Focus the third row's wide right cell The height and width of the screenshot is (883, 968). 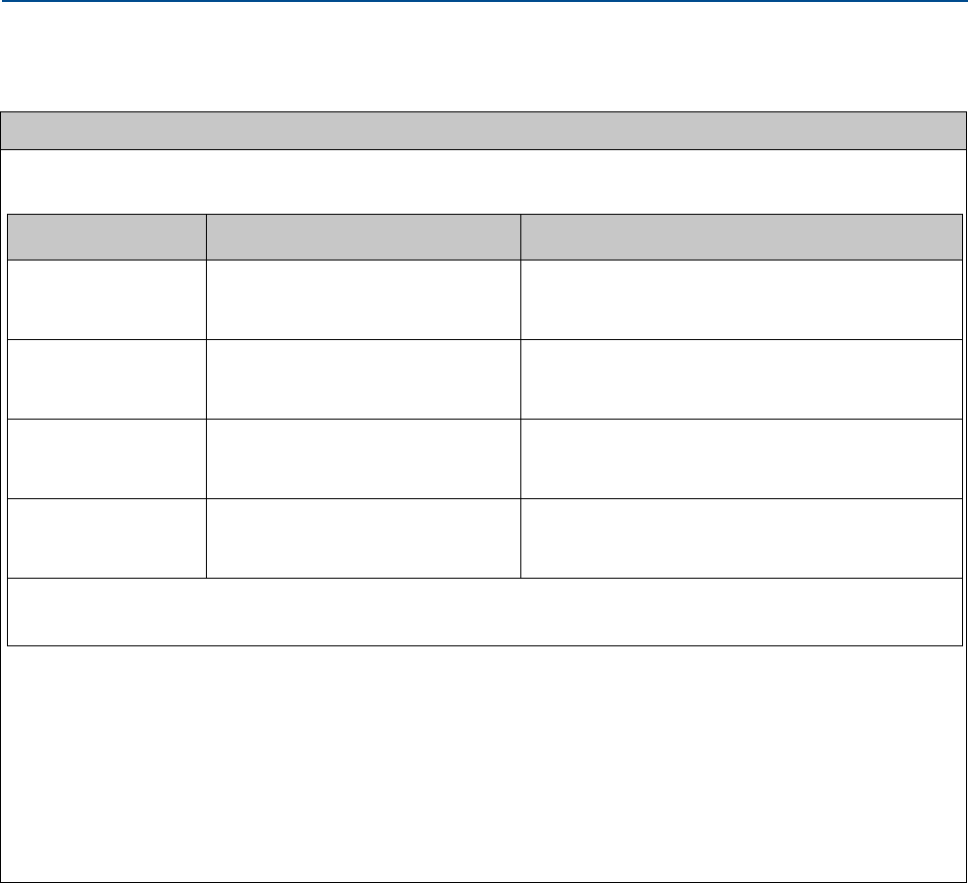(741, 458)
